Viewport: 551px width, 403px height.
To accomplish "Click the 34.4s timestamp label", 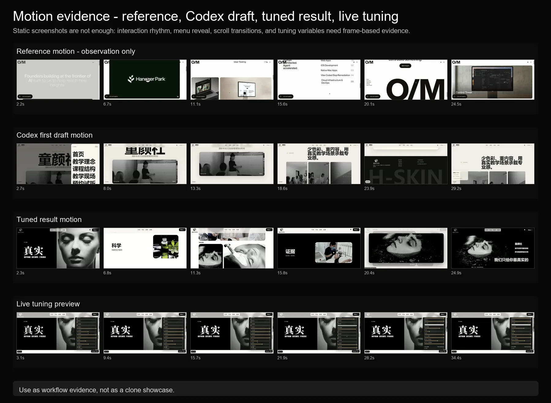I will click(456, 358).
